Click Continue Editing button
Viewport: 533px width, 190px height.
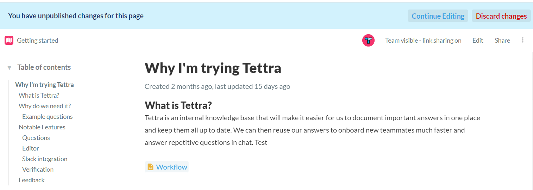tap(438, 16)
